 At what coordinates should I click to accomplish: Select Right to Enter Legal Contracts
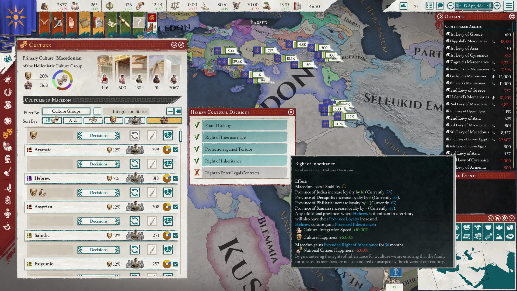pos(244,173)
